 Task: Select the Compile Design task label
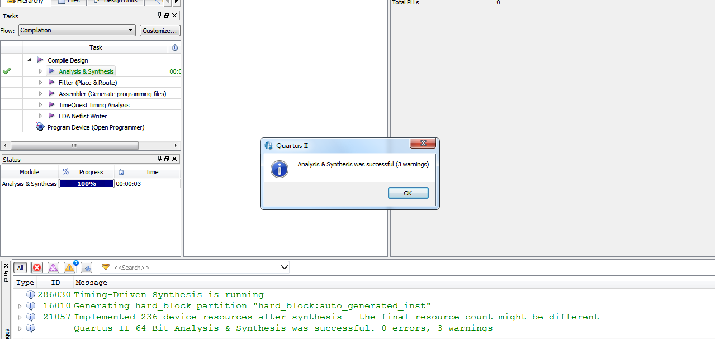tap(68, 60)
